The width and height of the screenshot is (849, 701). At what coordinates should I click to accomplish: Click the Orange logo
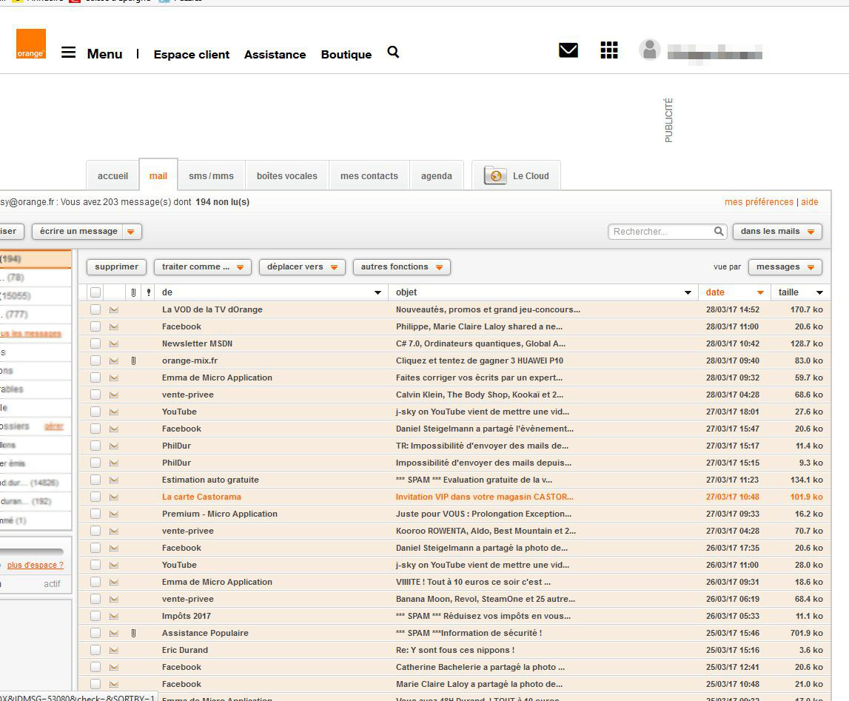pos(31,44)
